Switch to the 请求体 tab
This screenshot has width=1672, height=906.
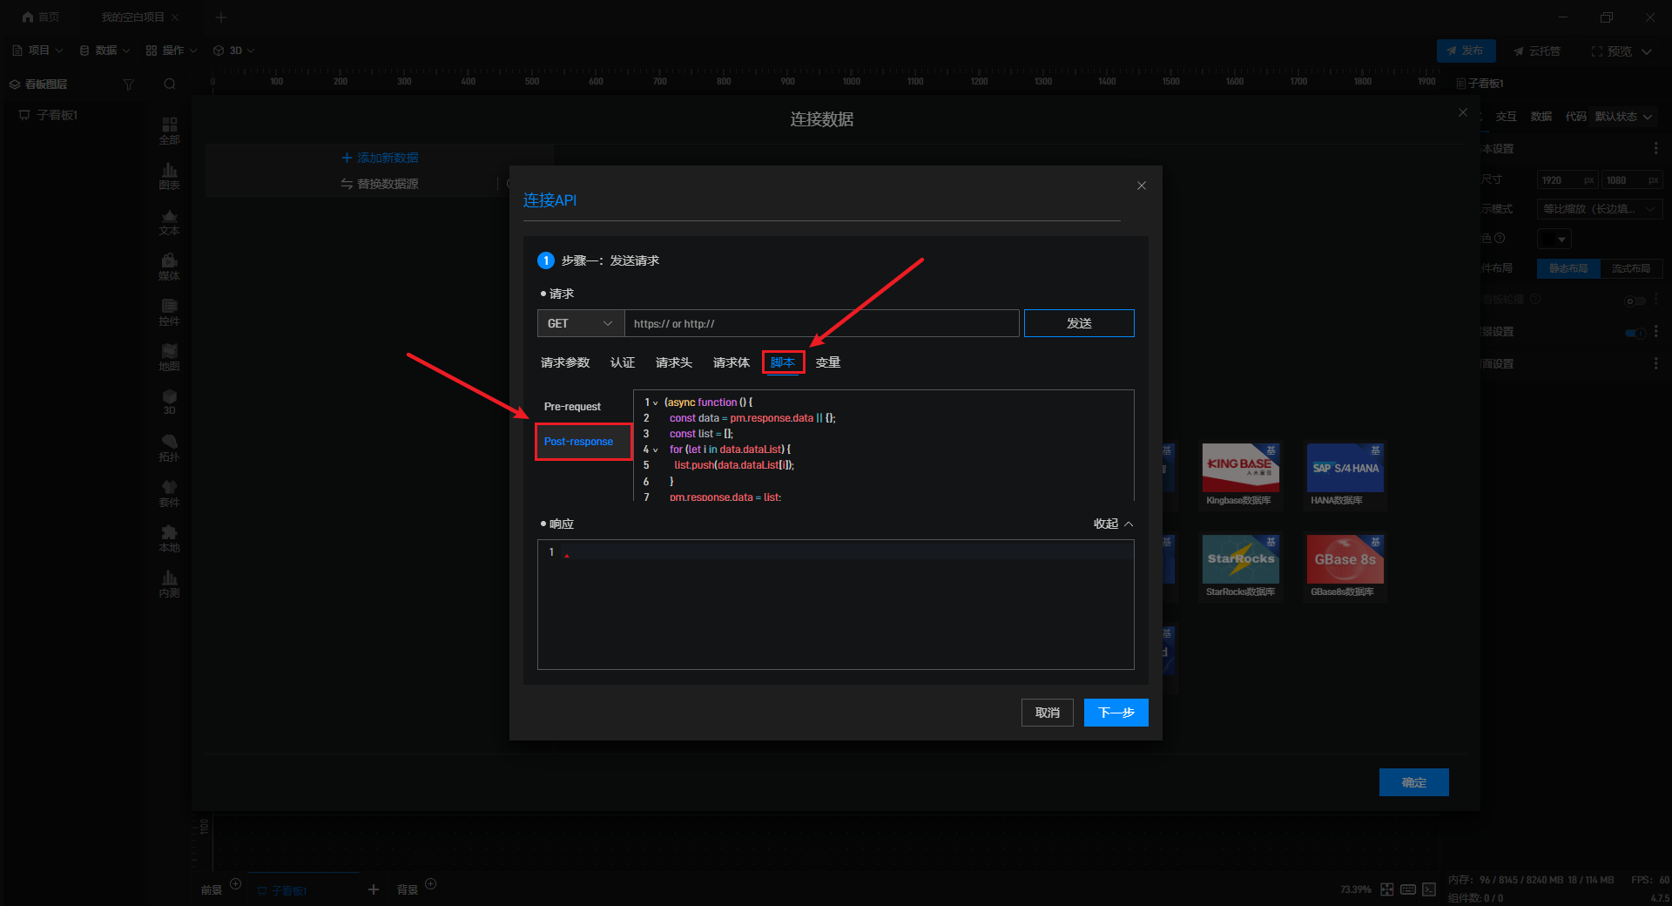click(x=731, y=362)
